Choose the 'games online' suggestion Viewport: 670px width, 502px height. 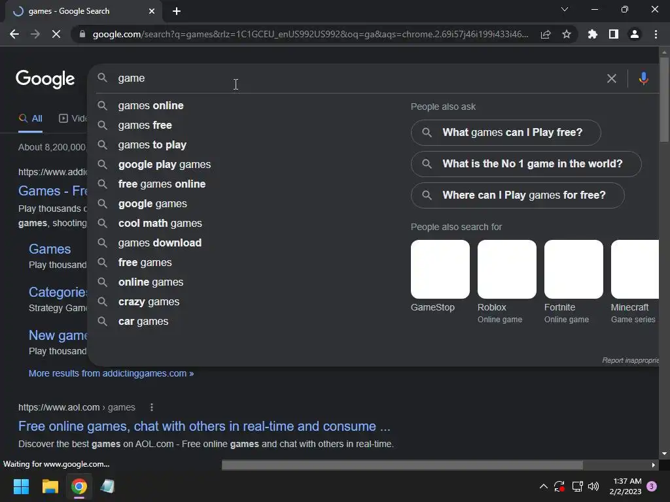pos(151,105)
